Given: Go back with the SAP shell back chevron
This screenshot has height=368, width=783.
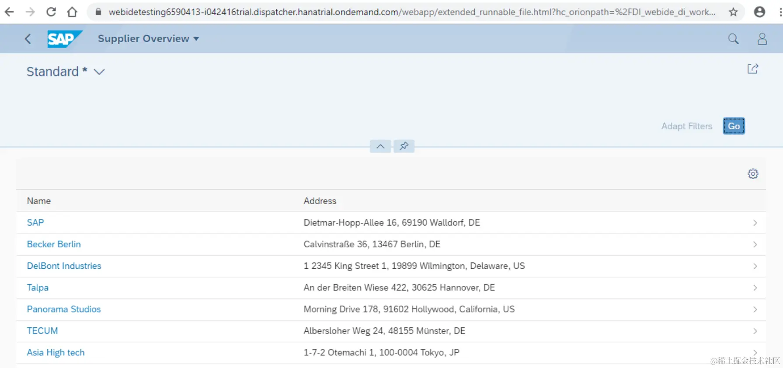Looking at the screenshot, I should [x=28, y=39].
